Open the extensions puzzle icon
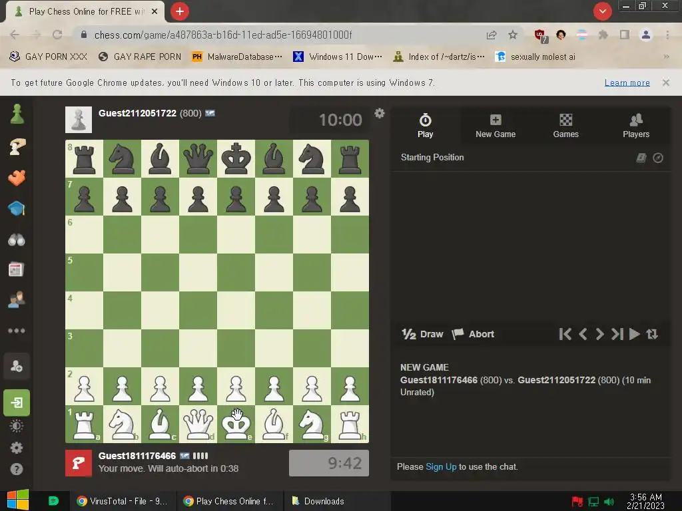Viewport: 682px width, 511px height. click(x=603, y=35)
